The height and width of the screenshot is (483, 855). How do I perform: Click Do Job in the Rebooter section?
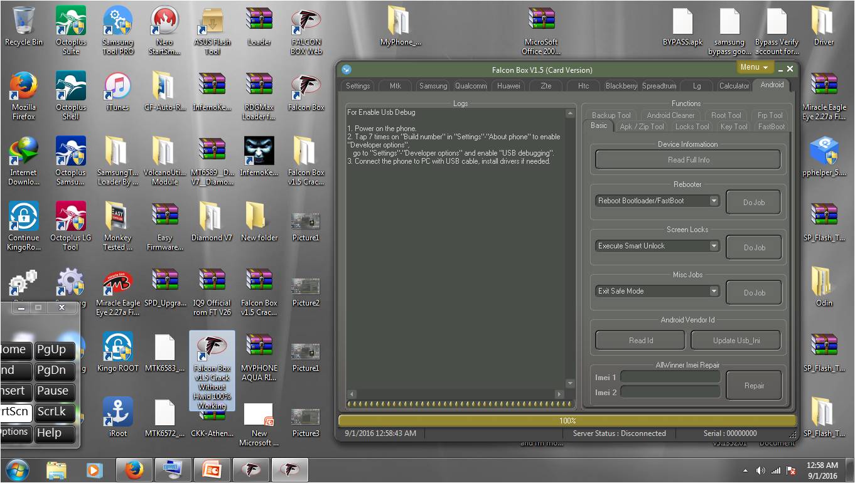point(754,203)
